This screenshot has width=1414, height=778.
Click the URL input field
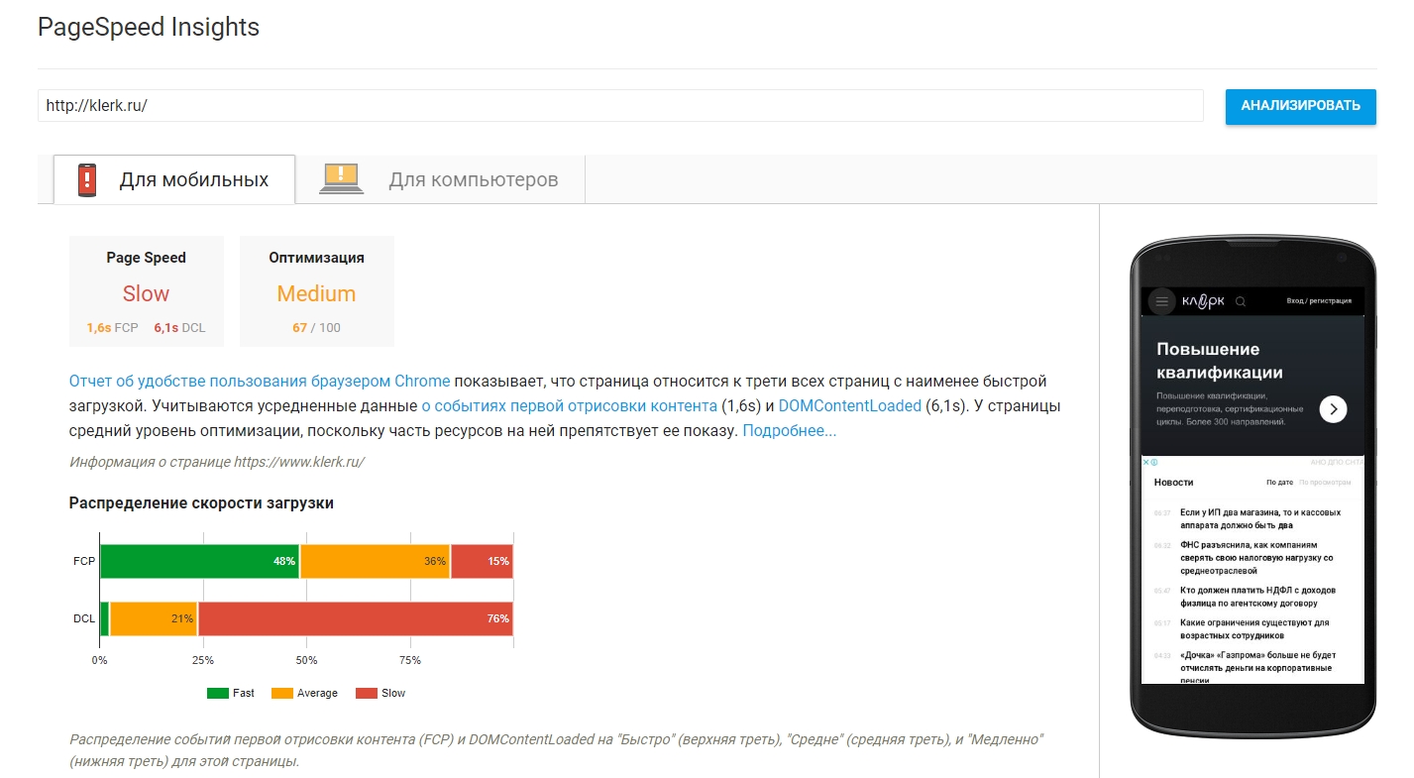point(620,105)
